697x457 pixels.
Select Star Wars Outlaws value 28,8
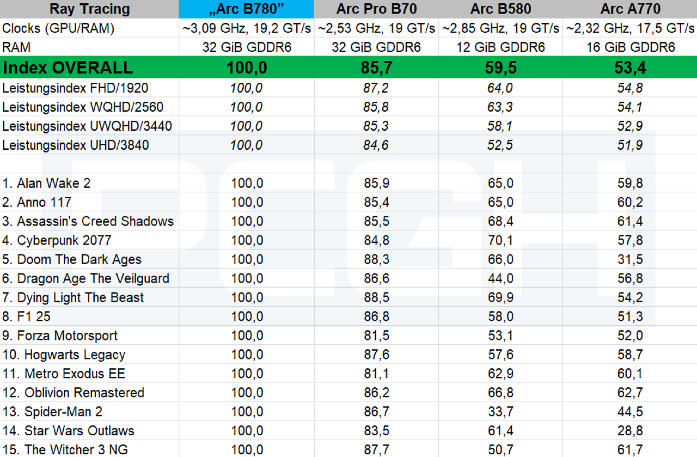630,431
